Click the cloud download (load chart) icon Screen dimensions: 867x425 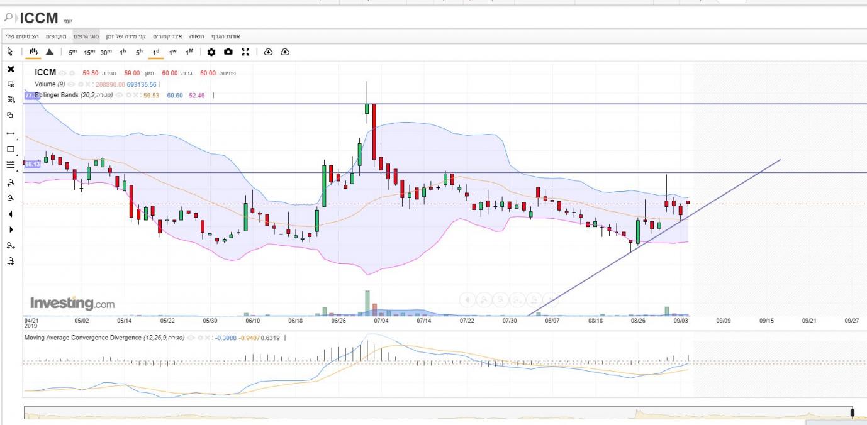pyautogui.click(x=268, y=52)
